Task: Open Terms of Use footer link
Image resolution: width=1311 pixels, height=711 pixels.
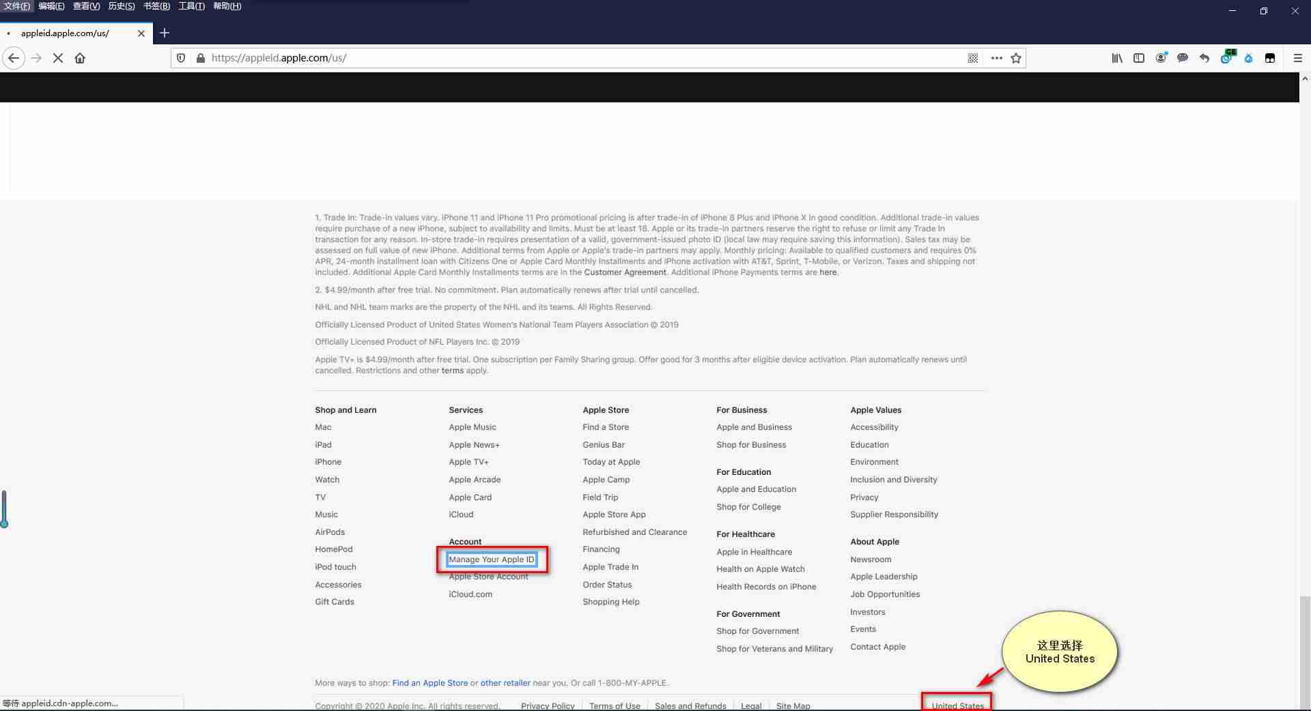Action: point(615,706)
